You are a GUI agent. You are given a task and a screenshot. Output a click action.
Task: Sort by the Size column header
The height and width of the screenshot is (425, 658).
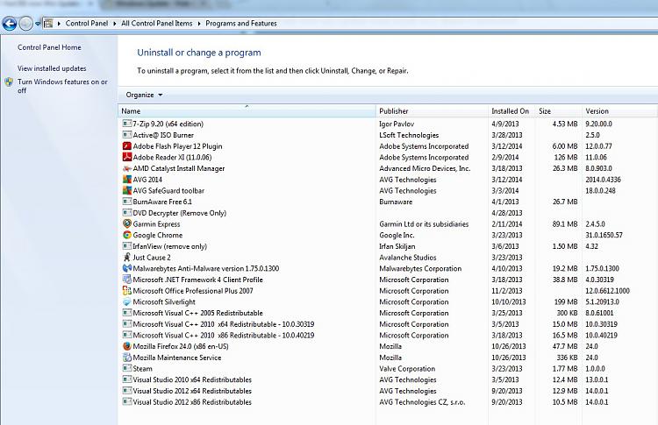coord(559,111)
